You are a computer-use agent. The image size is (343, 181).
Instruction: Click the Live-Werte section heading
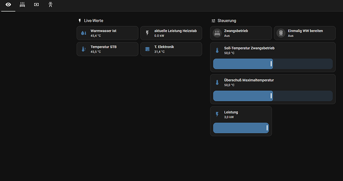[93, 21]
